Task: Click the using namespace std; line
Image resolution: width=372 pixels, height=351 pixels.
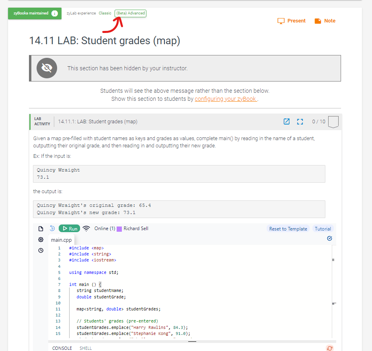Action: pos(94,272)
